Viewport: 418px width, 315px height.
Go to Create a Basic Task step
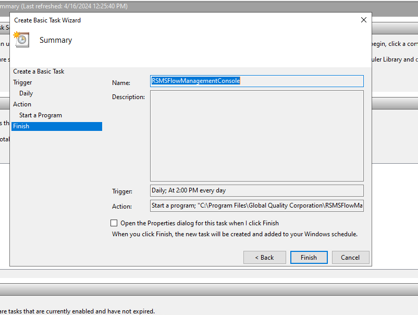pos(39,71)
